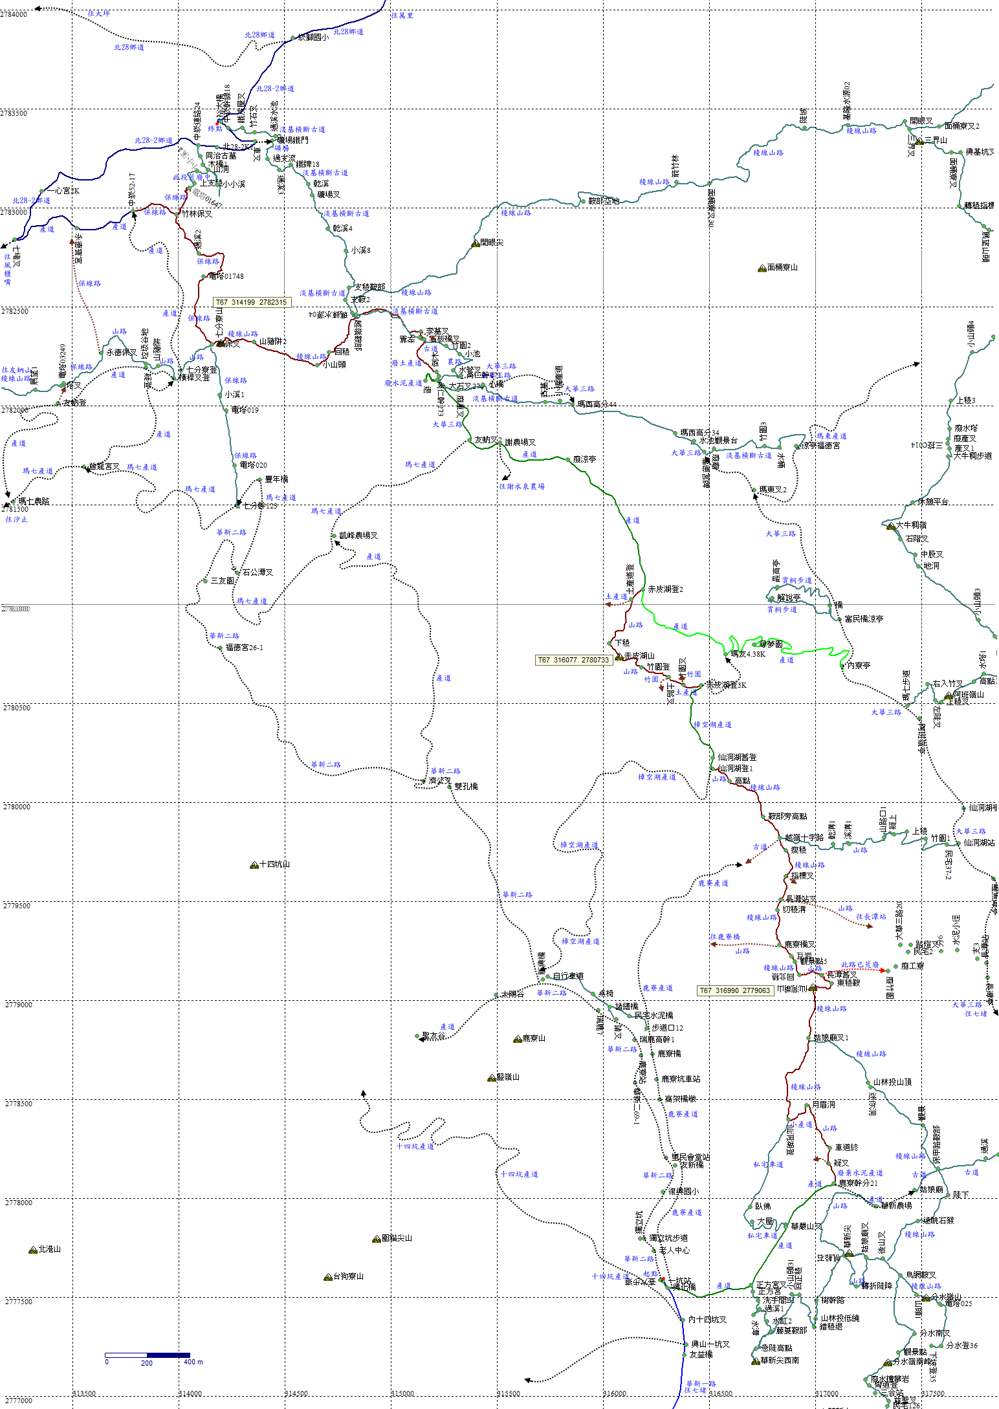Screen dimensions: 999x1409
Task: Click the 三界山 mountain icon
Action: click(x=918, y=140)
